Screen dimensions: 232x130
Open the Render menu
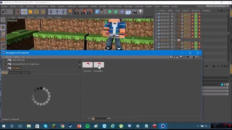click(x=94, y=6)
